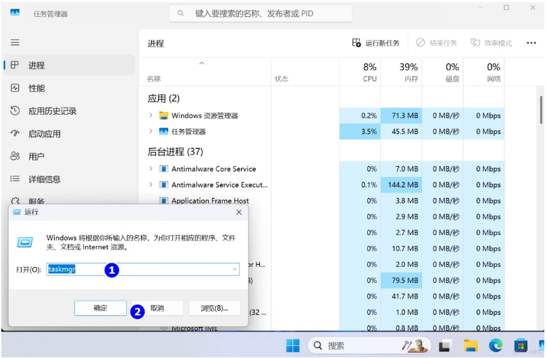This screenshot has width=547, height=358.
Task: Select Application Frame Host process
Action: pos(210,201)
